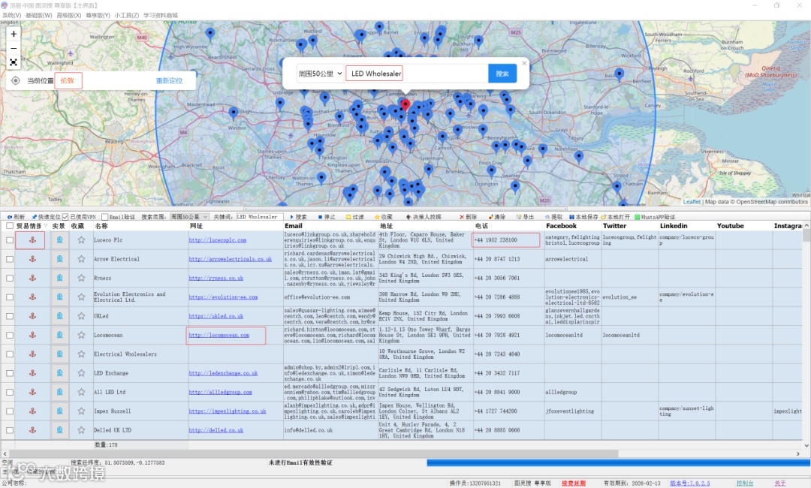811x488 pixels.
Task: Click the 本地保存 local save toolbar button
Action: 583,217
